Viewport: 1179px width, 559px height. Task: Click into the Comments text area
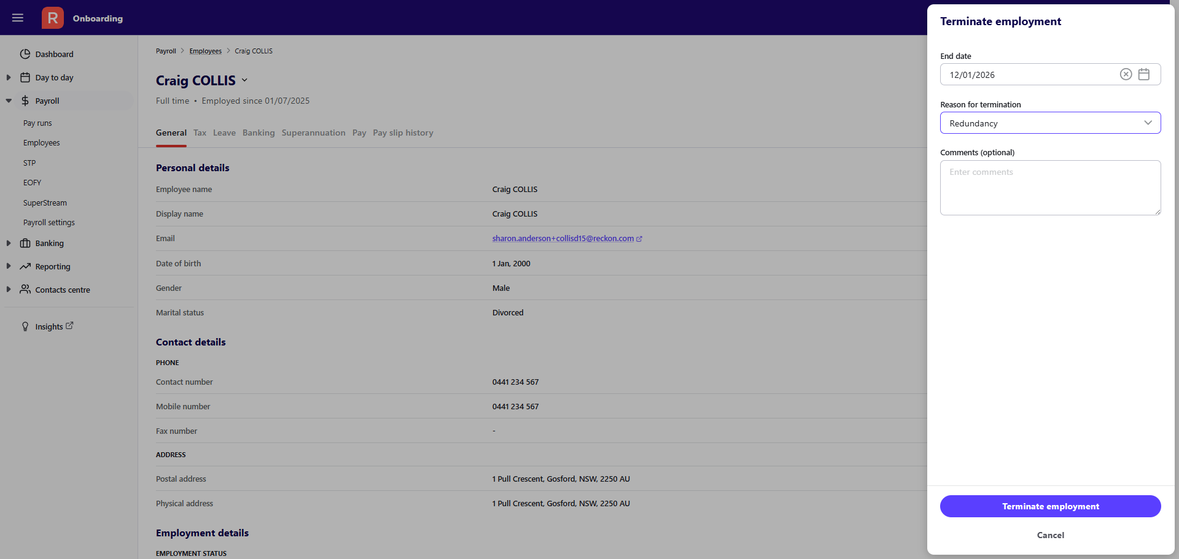1050,188
